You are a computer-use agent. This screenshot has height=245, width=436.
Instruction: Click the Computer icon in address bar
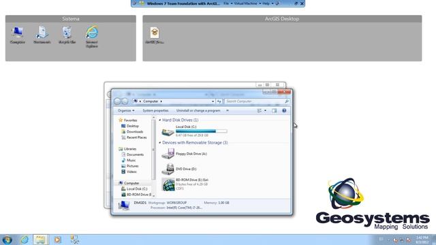(x=136, y=101)
